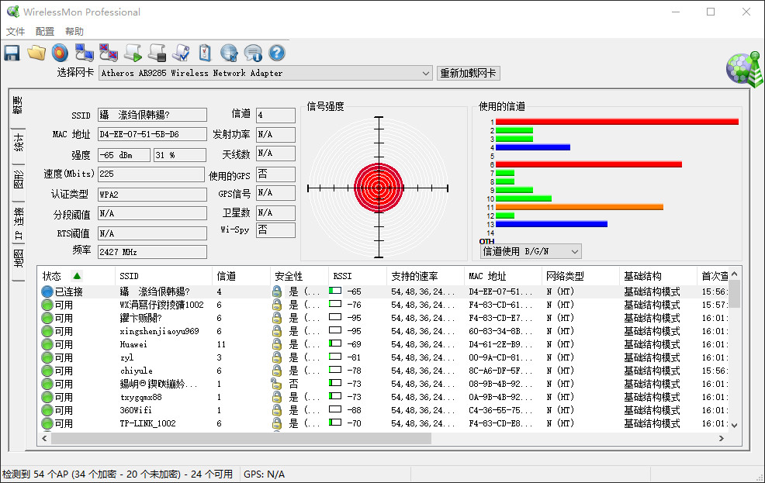Viewport: 765px width, 483px height.
Task: Click the scroll with blue checkmark icon
Action: pyautogui.click(x=181, y=53)
